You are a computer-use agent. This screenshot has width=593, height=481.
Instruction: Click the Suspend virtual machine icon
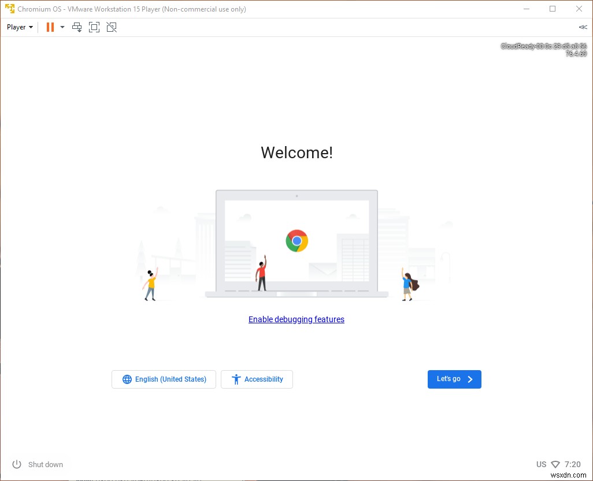pos(50,27)
